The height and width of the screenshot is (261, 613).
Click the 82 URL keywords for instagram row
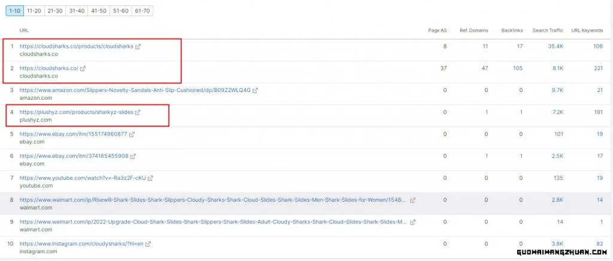(x=600, y=244)
